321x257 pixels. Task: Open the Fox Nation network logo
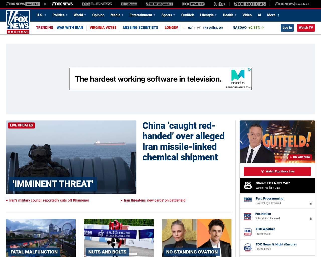[129, 4]
